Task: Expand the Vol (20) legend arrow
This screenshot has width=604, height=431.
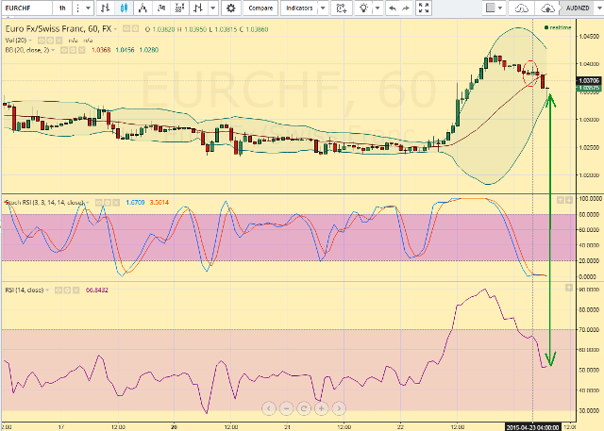Action: [x=30, y=41]
